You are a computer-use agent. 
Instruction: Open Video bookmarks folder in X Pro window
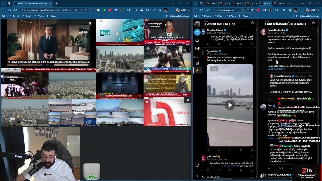[231, 16]
